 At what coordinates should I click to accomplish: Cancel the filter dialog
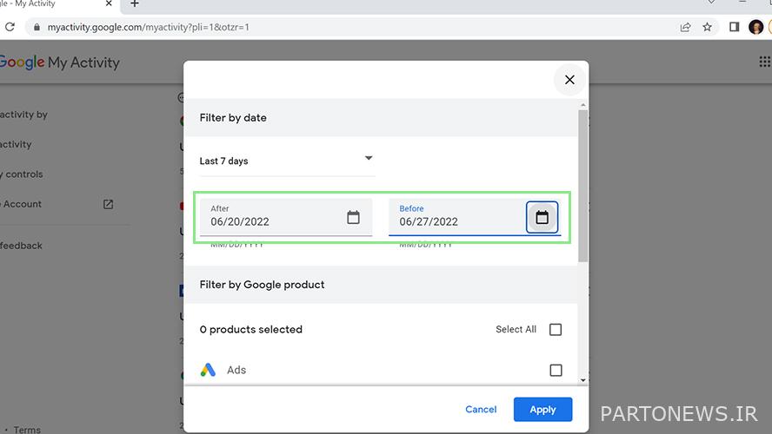(481, 410)
